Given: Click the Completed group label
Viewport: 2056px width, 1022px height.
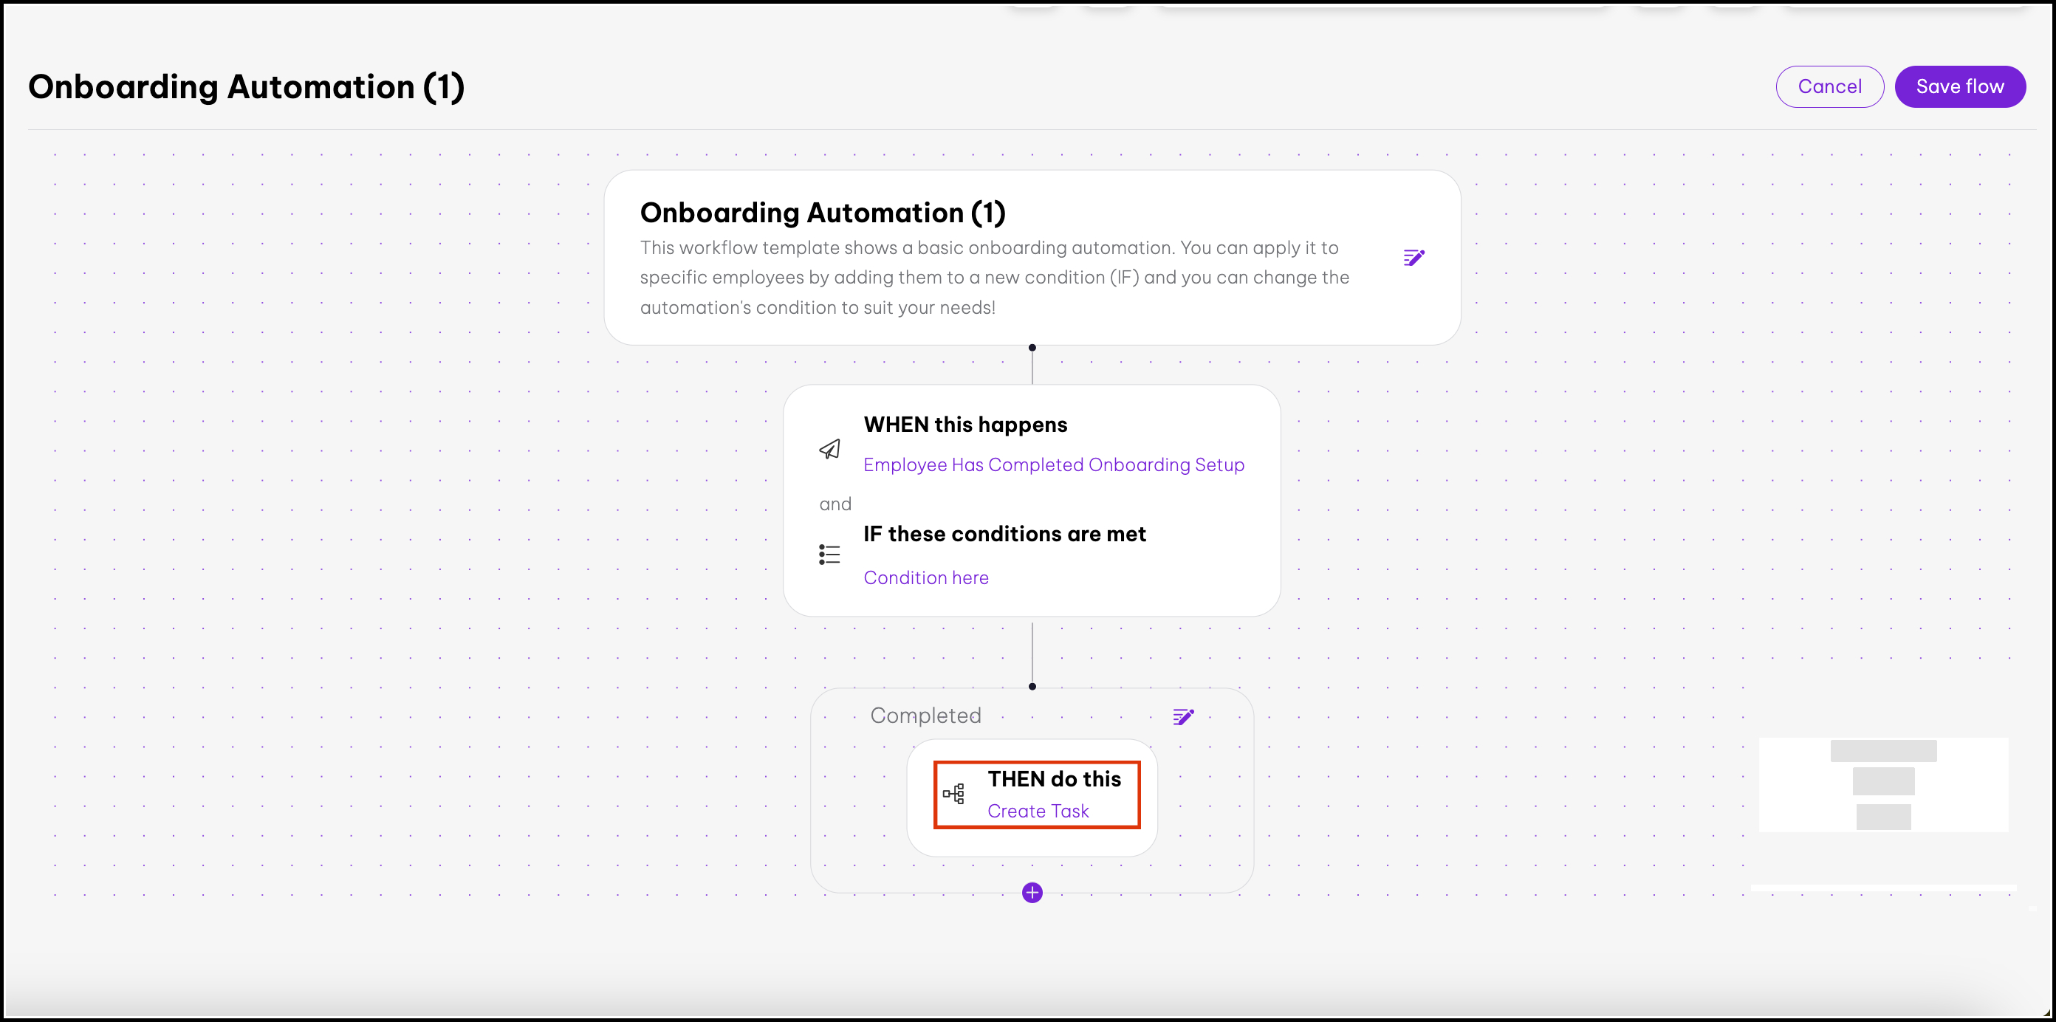Looking at the screenshot, I should pos(925,716).
